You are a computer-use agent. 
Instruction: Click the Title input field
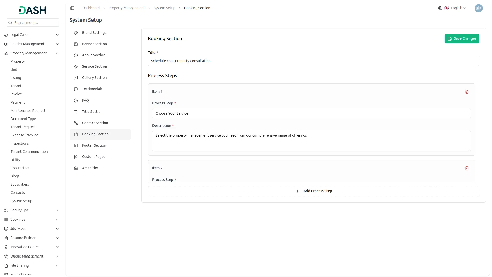pos(313,61)
